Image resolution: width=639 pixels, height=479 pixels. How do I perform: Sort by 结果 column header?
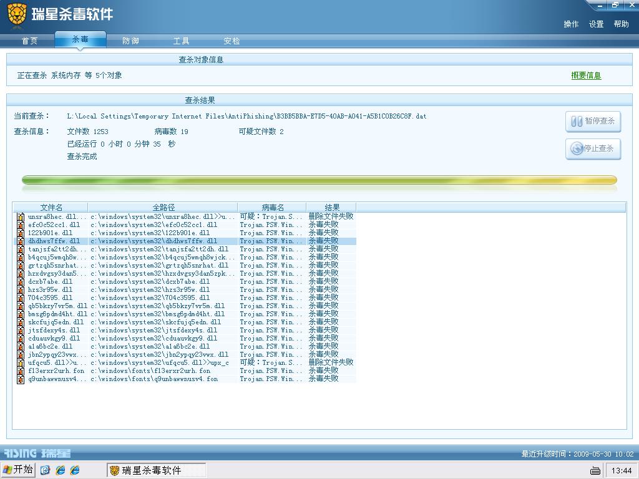[332, 207]
